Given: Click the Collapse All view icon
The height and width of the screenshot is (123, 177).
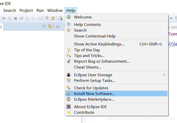Looking at the screenshot, I should [44, 26].
